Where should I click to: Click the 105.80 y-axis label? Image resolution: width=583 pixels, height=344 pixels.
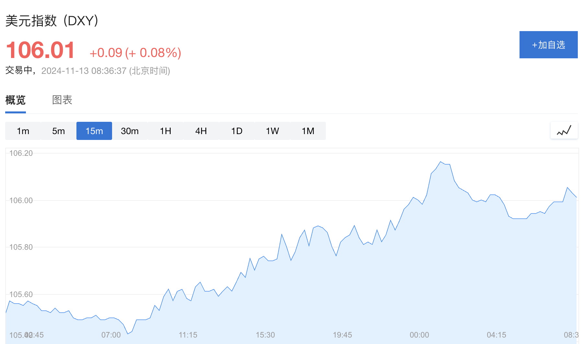click(21, 247)
